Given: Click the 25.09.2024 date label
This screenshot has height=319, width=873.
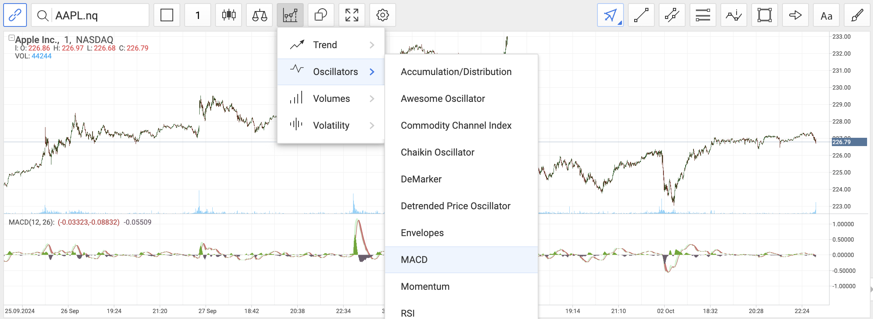Looking at the screenshot, I should tap(20, 311).
